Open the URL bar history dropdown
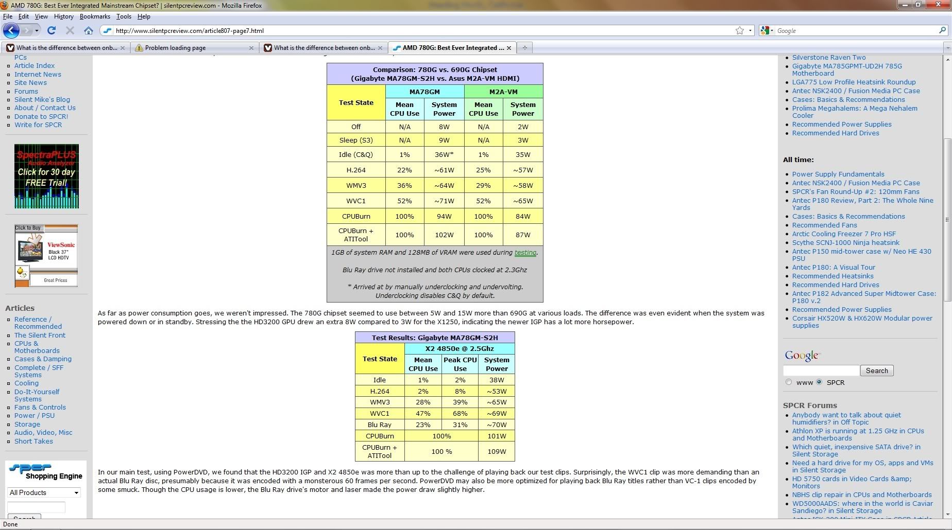Viewport: 952px width, 530px height. (750, 30)
